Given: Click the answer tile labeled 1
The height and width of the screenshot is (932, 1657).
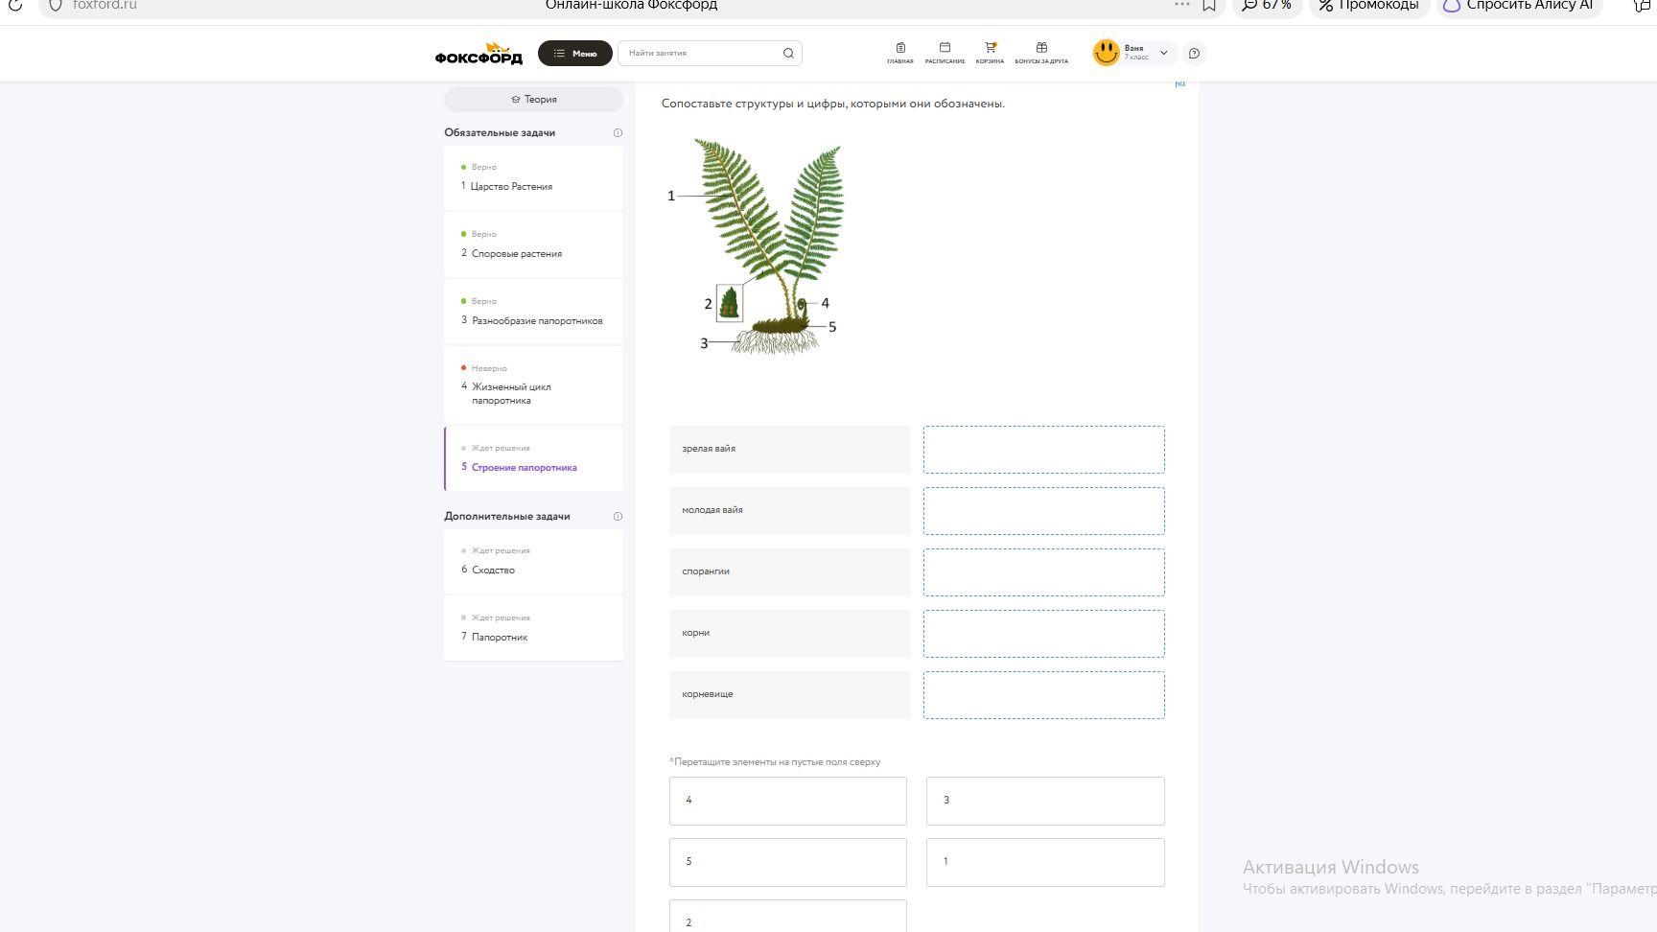Looking at the screenshot, I should point(1045,862).
